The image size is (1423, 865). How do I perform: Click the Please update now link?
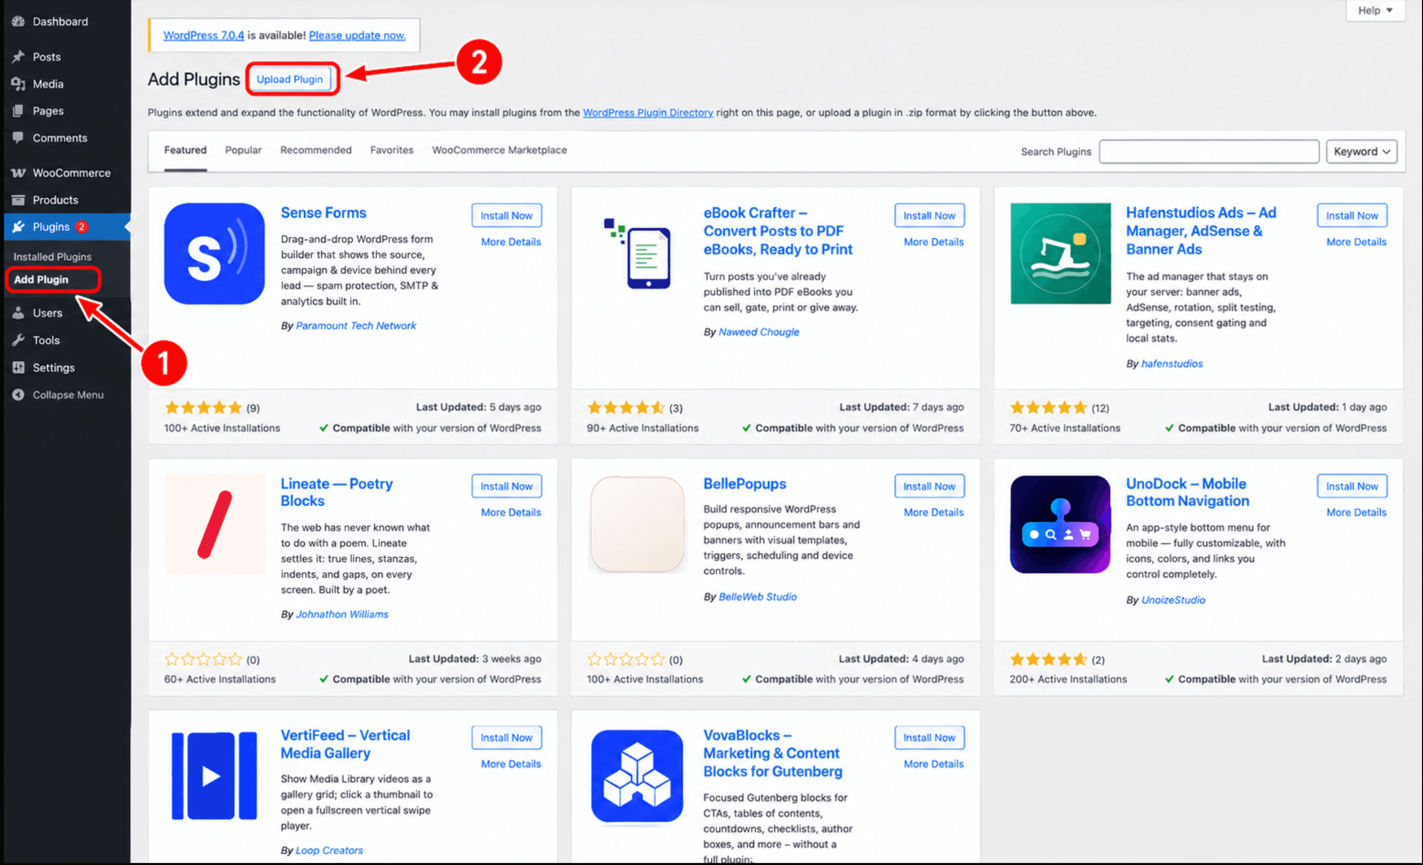(x=358, y=35)
